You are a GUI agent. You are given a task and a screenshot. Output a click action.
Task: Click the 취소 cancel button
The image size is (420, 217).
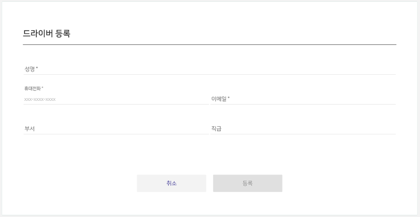[x=172, y=183]
